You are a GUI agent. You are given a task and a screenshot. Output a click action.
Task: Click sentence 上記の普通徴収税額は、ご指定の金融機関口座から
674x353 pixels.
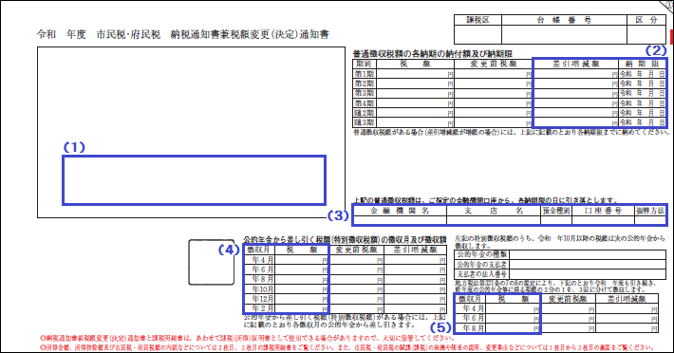(x=486, y=200)
